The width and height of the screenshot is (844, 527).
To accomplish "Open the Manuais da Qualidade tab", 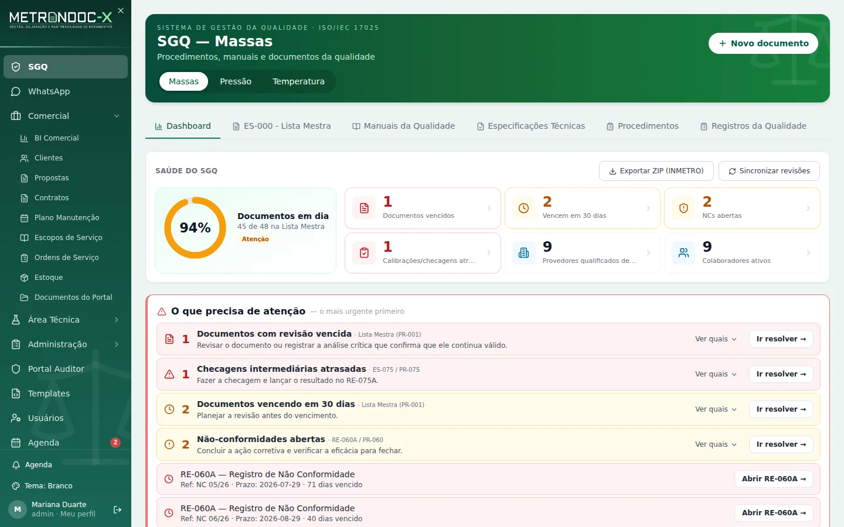I will 403,126.
